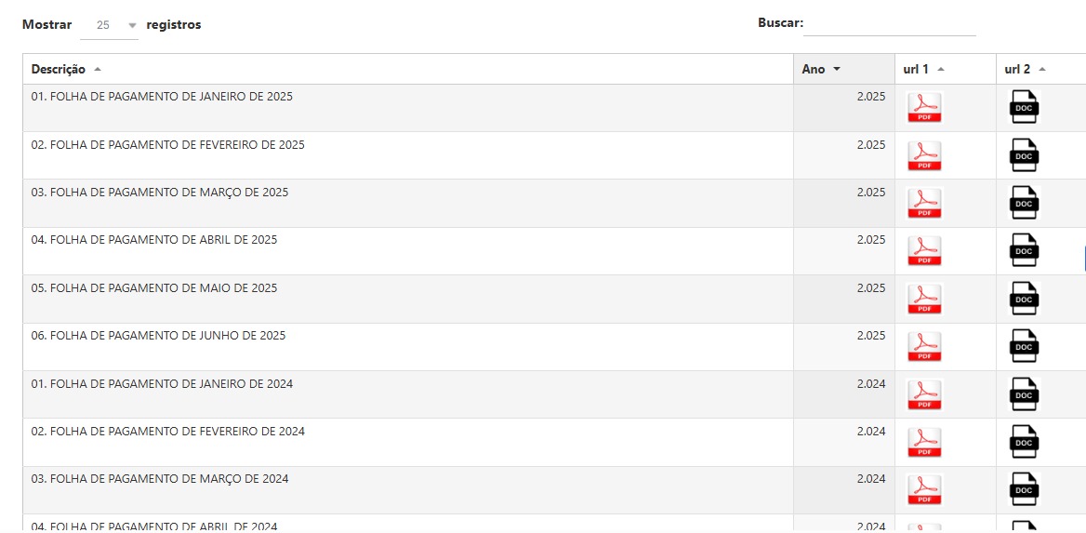Screen dimensions: 1086x533
Task: Select the Junho 2025 payroll row description
Action: coord(158,336)
